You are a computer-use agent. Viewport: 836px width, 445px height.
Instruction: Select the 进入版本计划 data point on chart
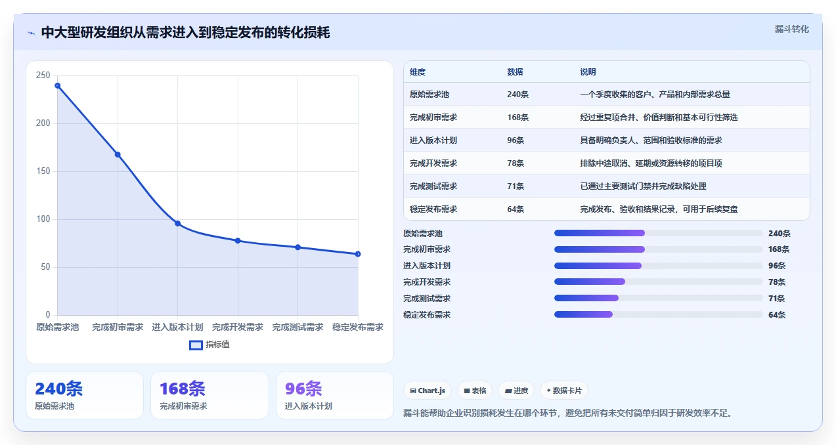click(178, 223)
